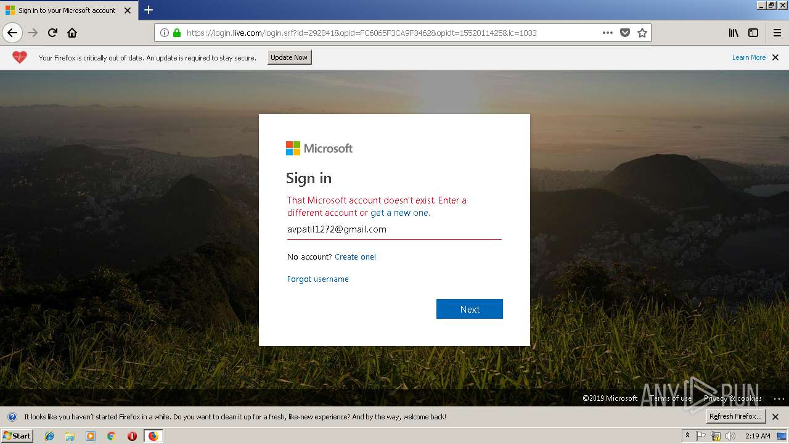This screenshot has height=444, width=789.
Task: Click the URL address bar text
Action: [361, 33]
